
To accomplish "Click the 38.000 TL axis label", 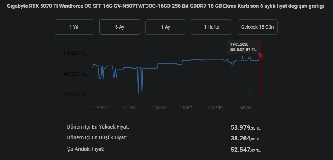I will tap(75, 94).
